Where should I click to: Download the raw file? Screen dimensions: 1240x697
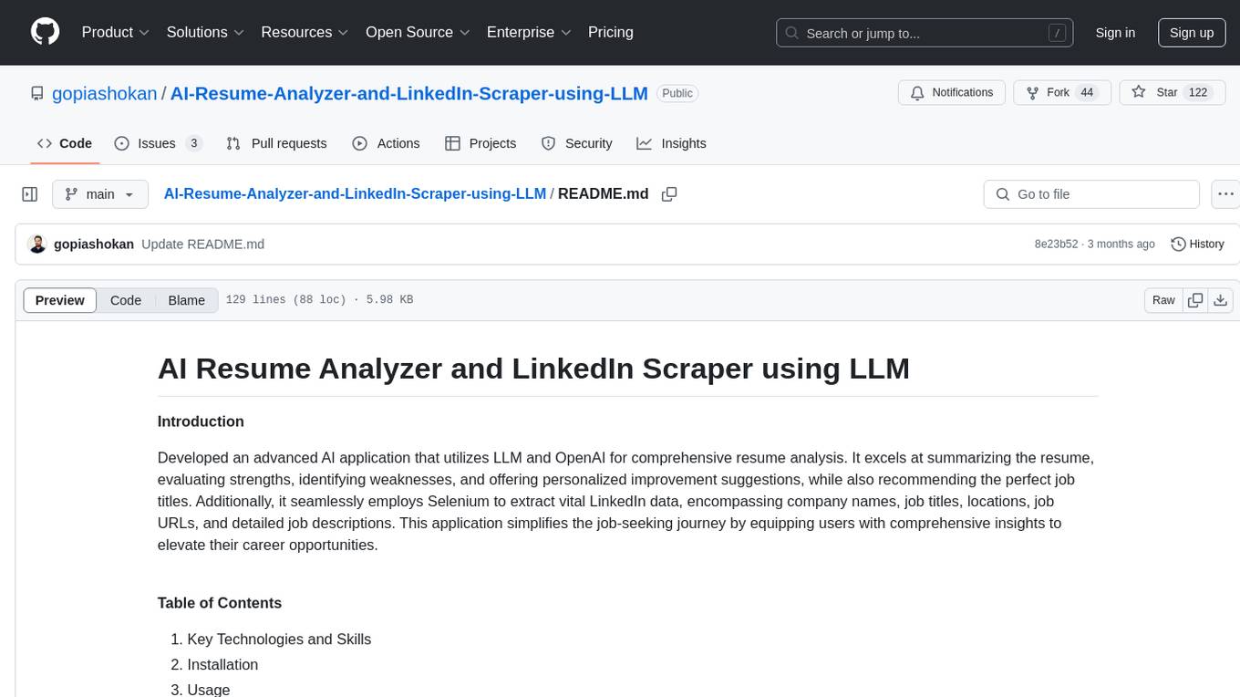[1221, 300]
